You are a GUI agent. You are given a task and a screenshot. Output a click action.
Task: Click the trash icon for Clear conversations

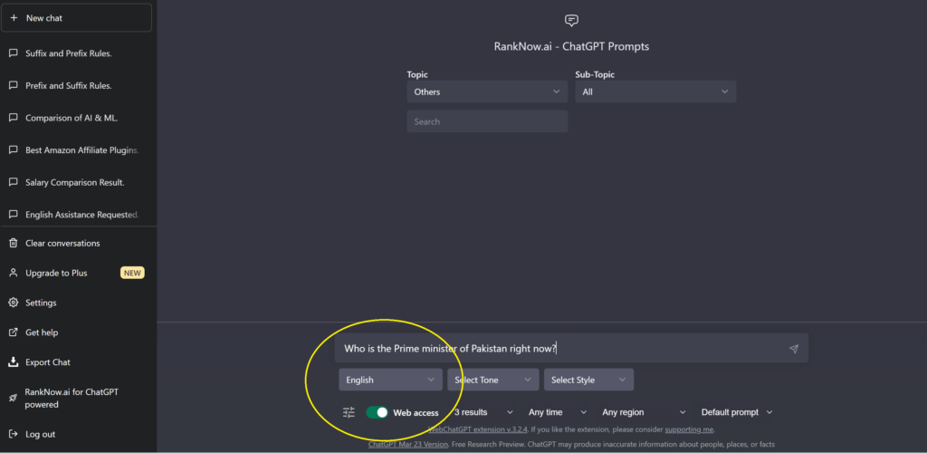(x=13, y=243)
